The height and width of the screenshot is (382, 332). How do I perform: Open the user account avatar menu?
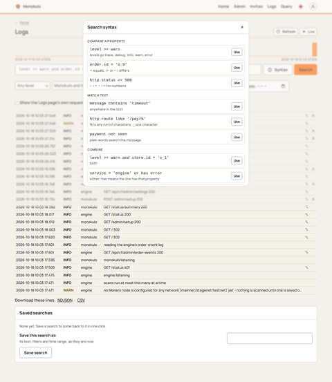tap(313, 7)
